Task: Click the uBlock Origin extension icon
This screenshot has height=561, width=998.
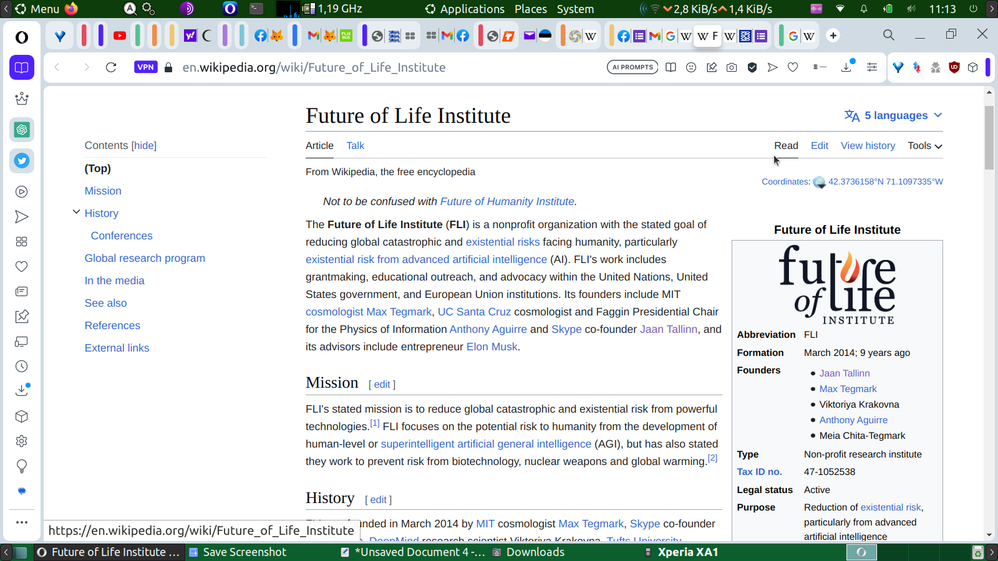Action: [x=954, y=67]
